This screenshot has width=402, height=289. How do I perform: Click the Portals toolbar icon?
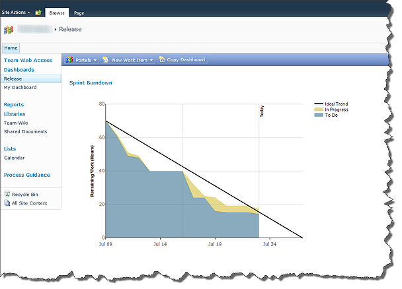pyautogui.click(x=69, y=60)
